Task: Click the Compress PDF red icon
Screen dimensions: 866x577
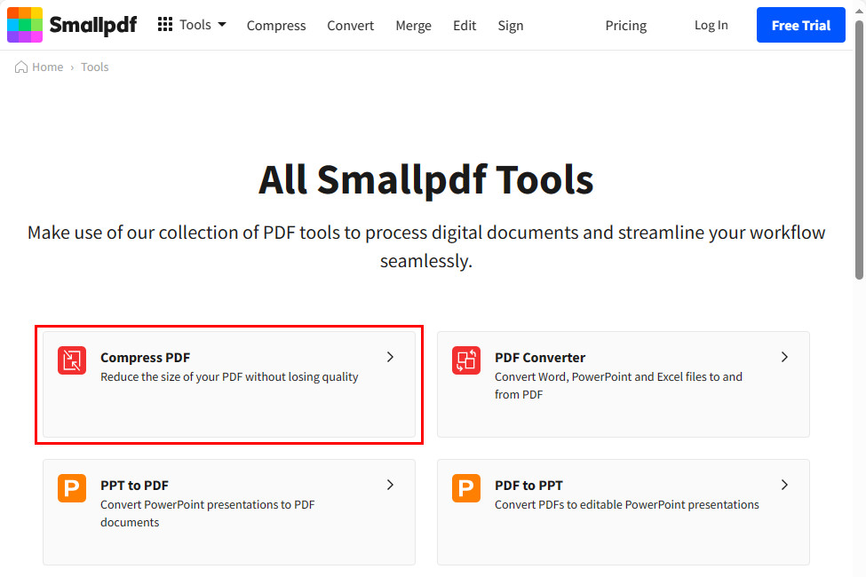Action: (x=72, y=360)
